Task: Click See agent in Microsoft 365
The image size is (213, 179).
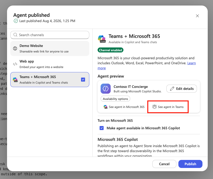Action: tap(124, 107)
